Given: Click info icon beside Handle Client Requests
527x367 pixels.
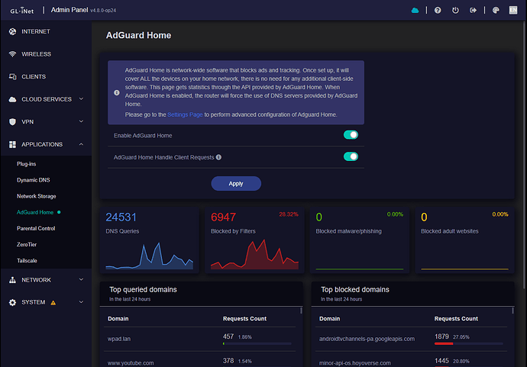Looking at the screenshot, I should [x=218, y=157].
